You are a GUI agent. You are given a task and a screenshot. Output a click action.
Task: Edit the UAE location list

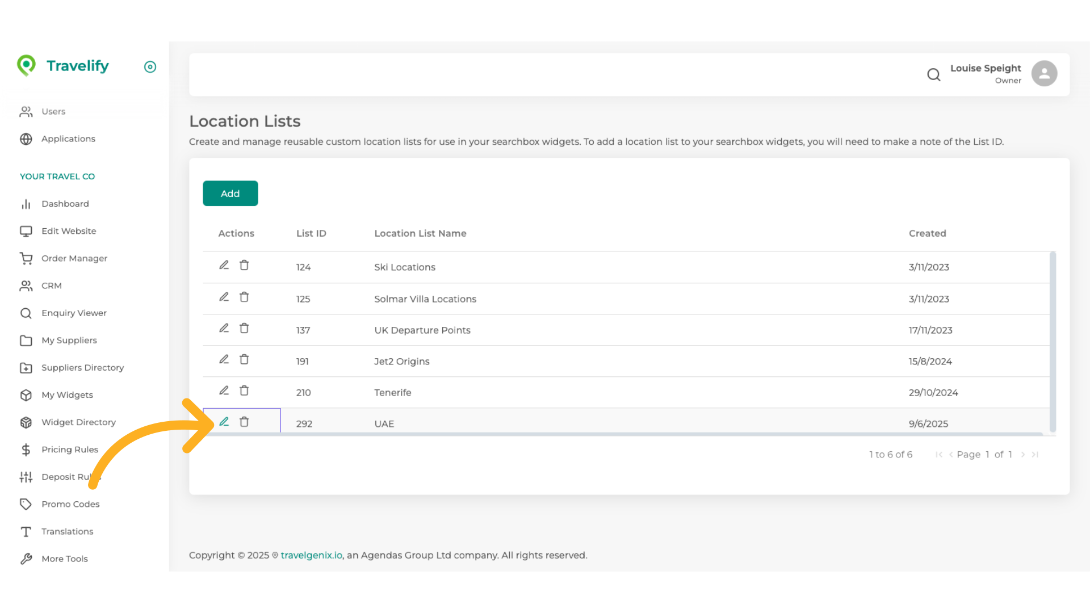(224, 422)
